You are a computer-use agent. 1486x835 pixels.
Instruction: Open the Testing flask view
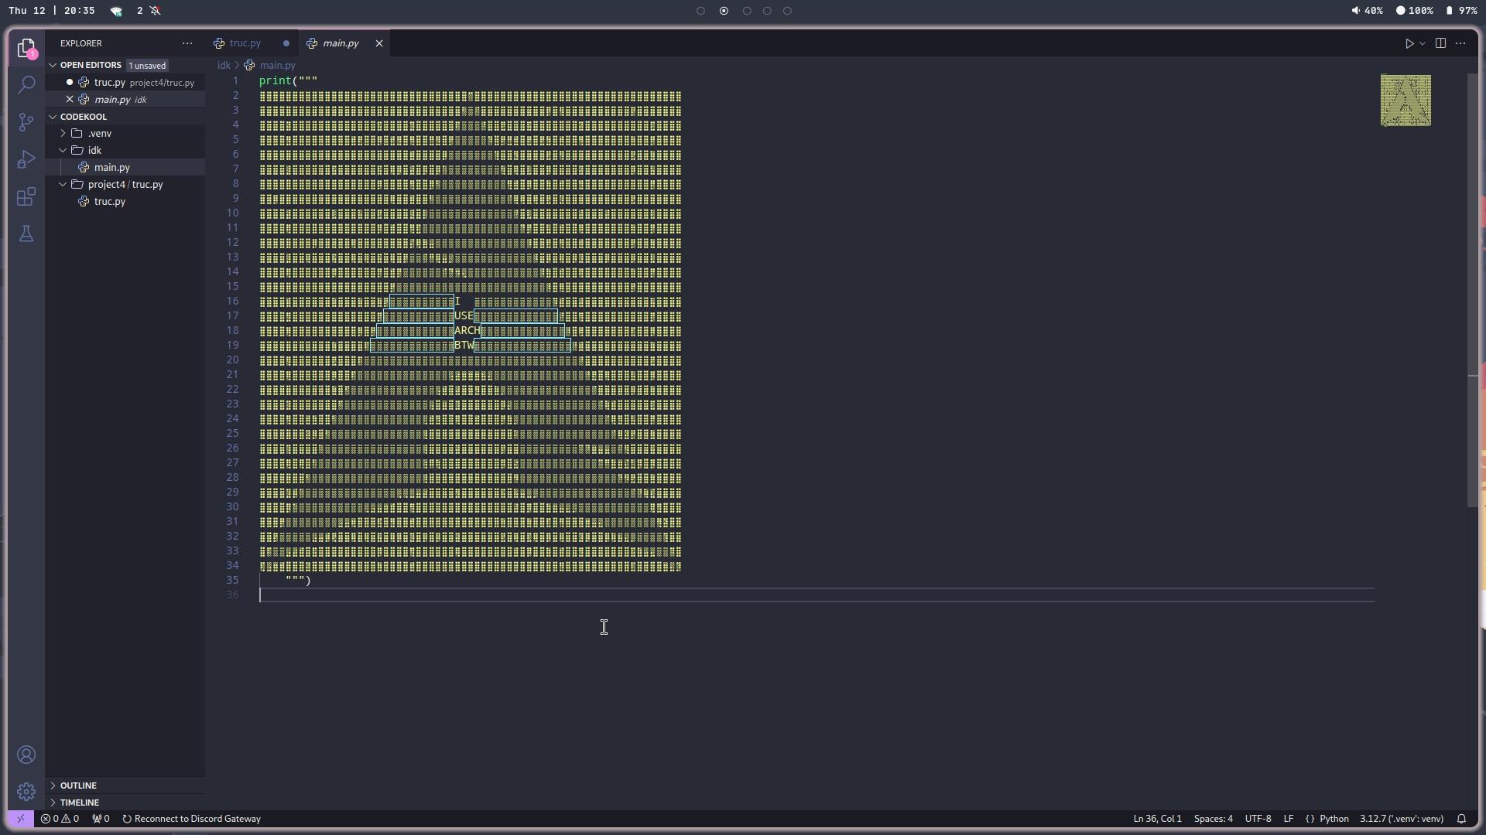[x=26, y=233]
